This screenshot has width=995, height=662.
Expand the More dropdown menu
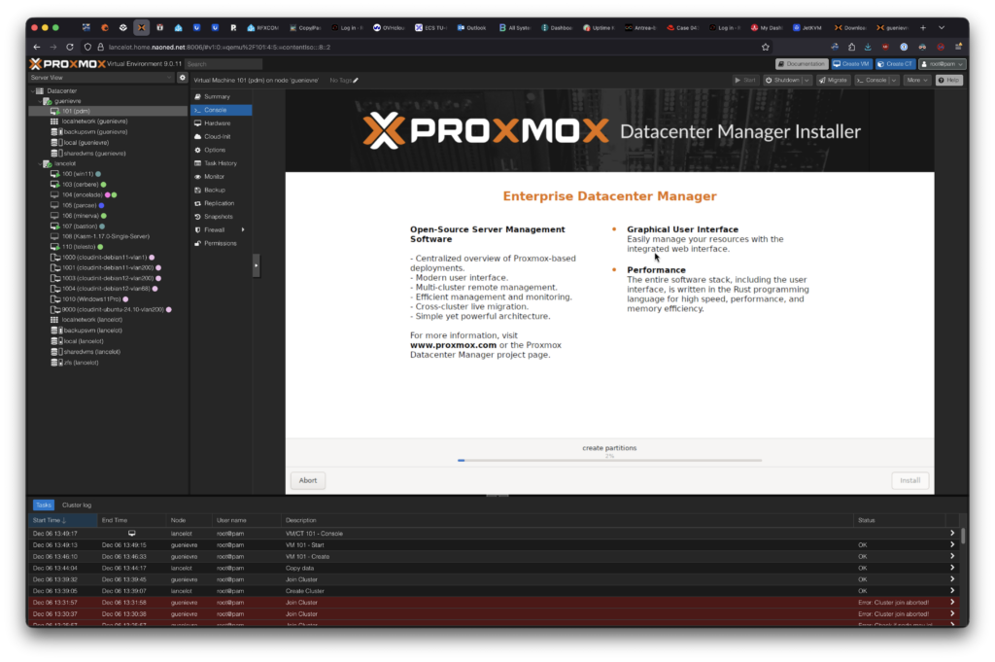pyautogui.click(x=916, y=80)
